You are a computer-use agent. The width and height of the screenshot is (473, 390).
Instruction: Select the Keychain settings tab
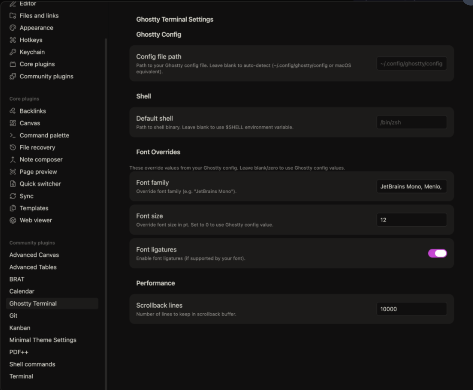pos(52,52)
